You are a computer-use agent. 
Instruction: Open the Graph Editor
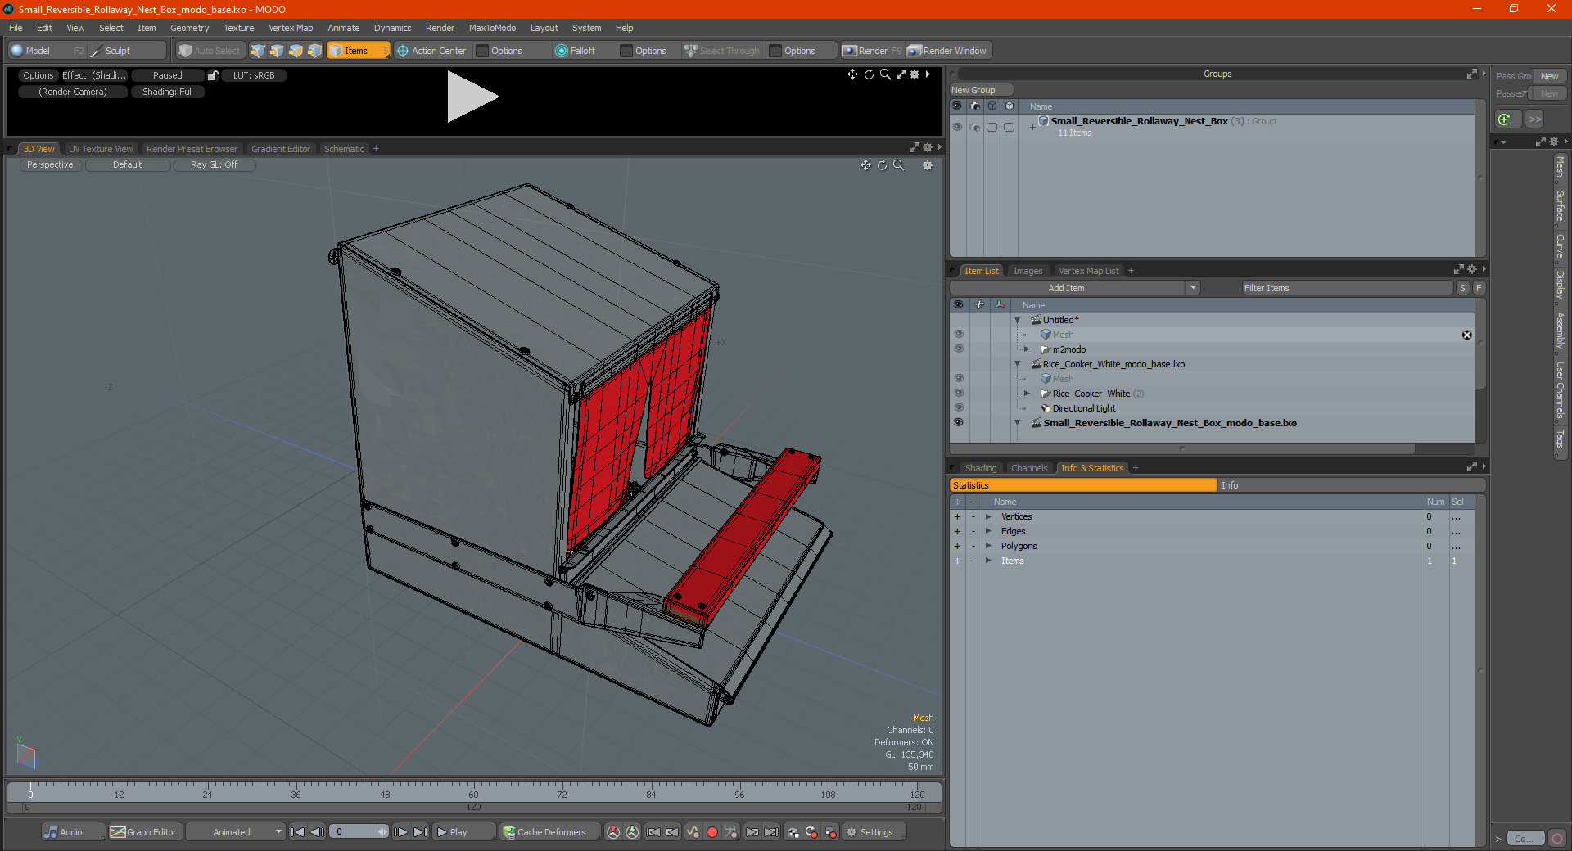click(143, 832)
